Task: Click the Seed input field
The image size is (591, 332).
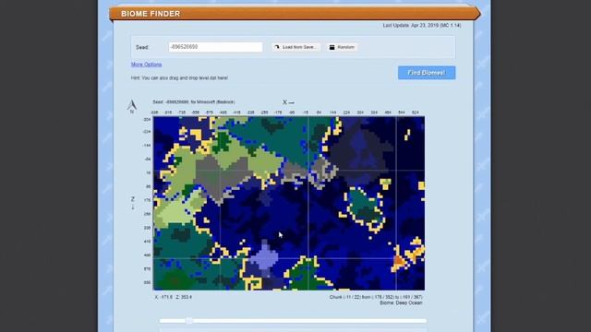Action: coord(215,47)
